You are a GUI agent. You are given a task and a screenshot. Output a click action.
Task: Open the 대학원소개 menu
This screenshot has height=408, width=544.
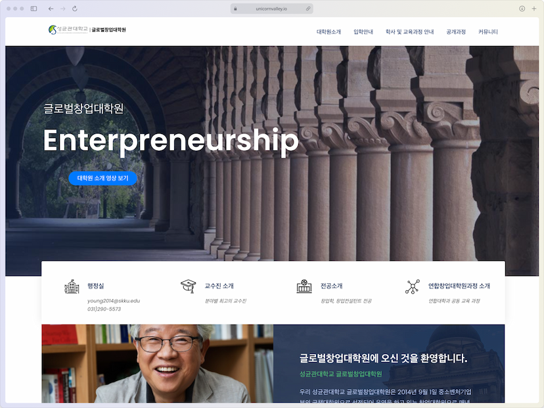tap(329, 32)
